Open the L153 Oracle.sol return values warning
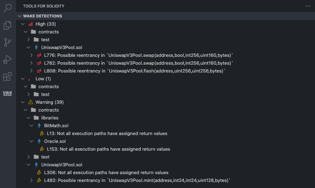The height and width of the screenshot is (188, 315). (108, 149)
